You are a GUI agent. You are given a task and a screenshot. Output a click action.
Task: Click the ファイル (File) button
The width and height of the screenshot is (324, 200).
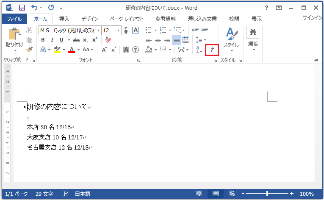pos(14,19)
